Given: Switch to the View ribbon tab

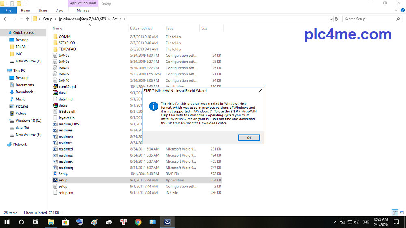Looking at the screenshot, I should click(x=59, y=11).
